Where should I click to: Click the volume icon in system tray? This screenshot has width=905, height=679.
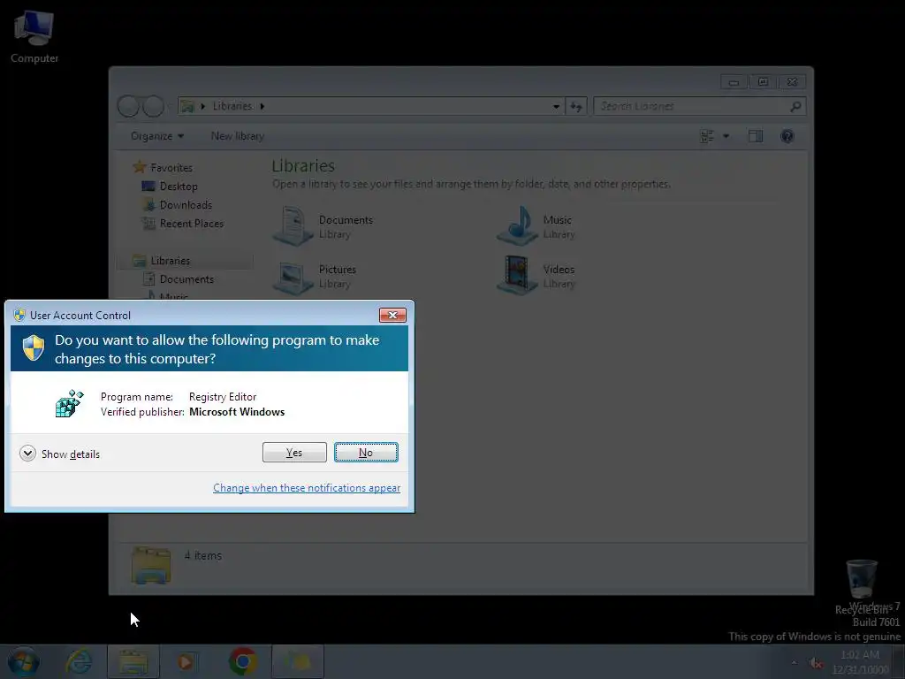point(816,663)
